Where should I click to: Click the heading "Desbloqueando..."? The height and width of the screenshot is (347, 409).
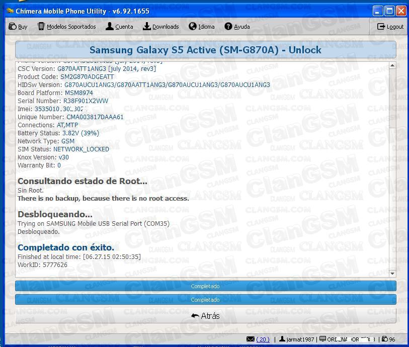click(x=55, y=214)
